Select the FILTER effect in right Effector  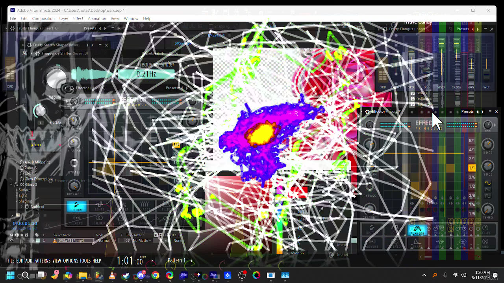(x=463, y=230)
